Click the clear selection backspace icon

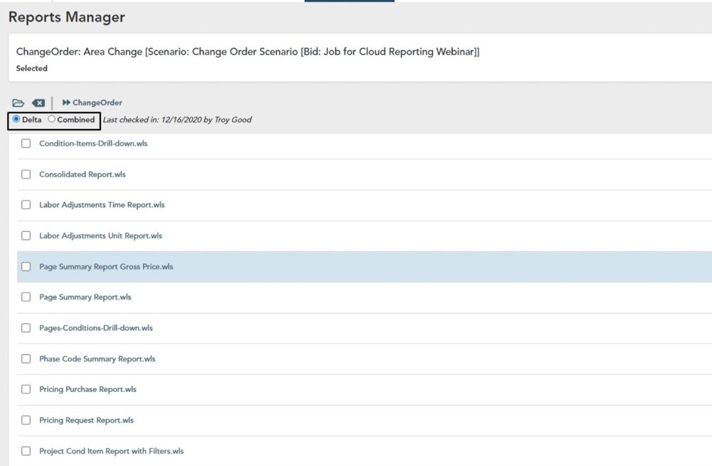[38, 103]
